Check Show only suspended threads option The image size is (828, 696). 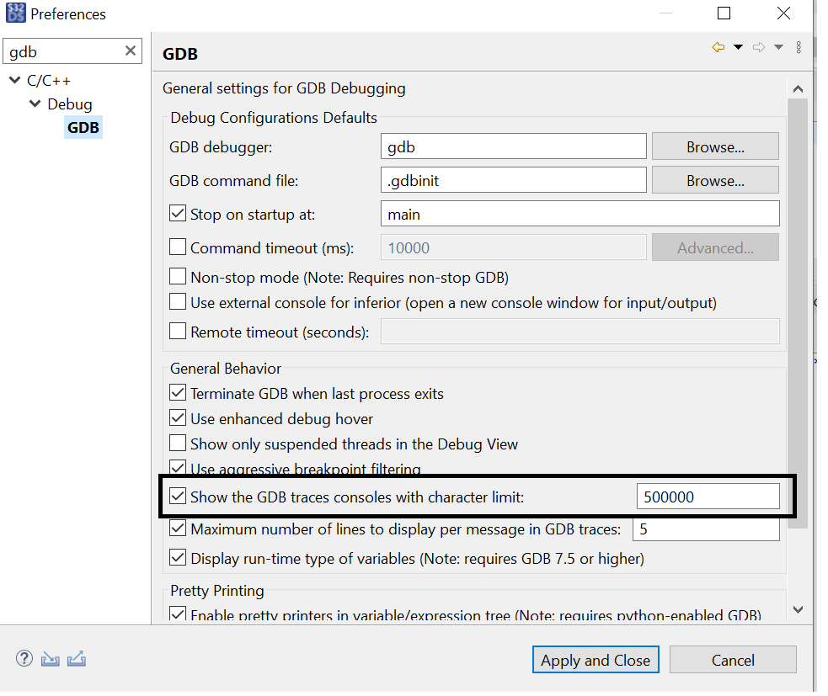pos(178,444)
